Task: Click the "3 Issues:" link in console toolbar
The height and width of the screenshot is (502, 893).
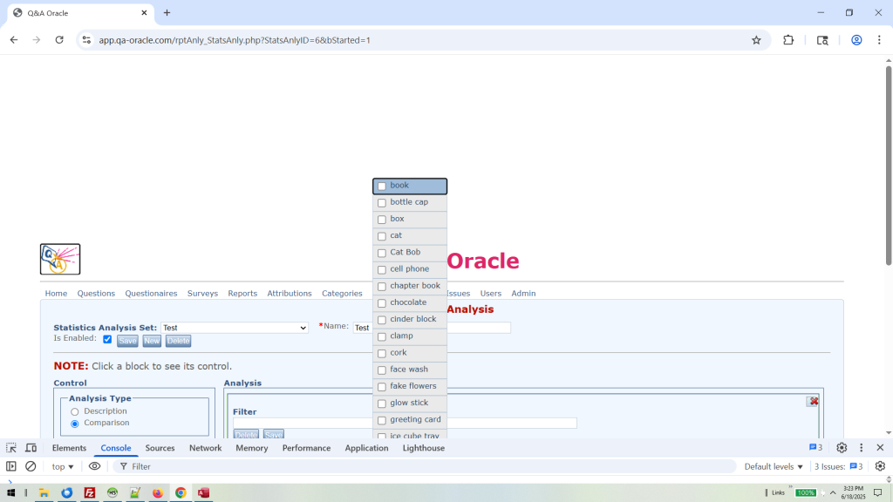Action: point(838,466)
